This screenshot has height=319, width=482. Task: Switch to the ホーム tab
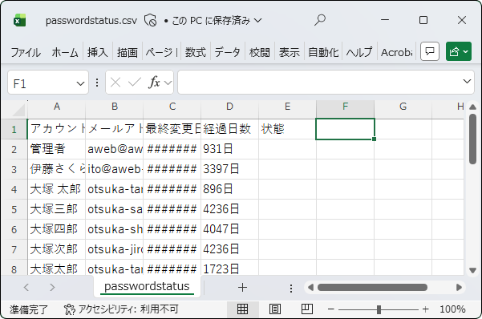[65, 52]
